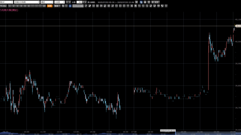241x135 pixels.
Task: Click the bar count input field
Action: pyautogui.click(x=79, y=2)
